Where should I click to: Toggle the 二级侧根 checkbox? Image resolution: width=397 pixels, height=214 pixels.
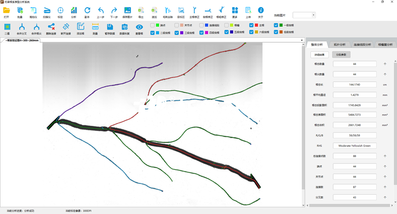pos(152,33)
